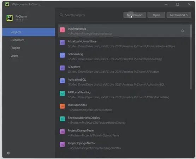Click the APIActive project icon
The height and width of the screenshot is (159, 196).
(x=63, y=68)
